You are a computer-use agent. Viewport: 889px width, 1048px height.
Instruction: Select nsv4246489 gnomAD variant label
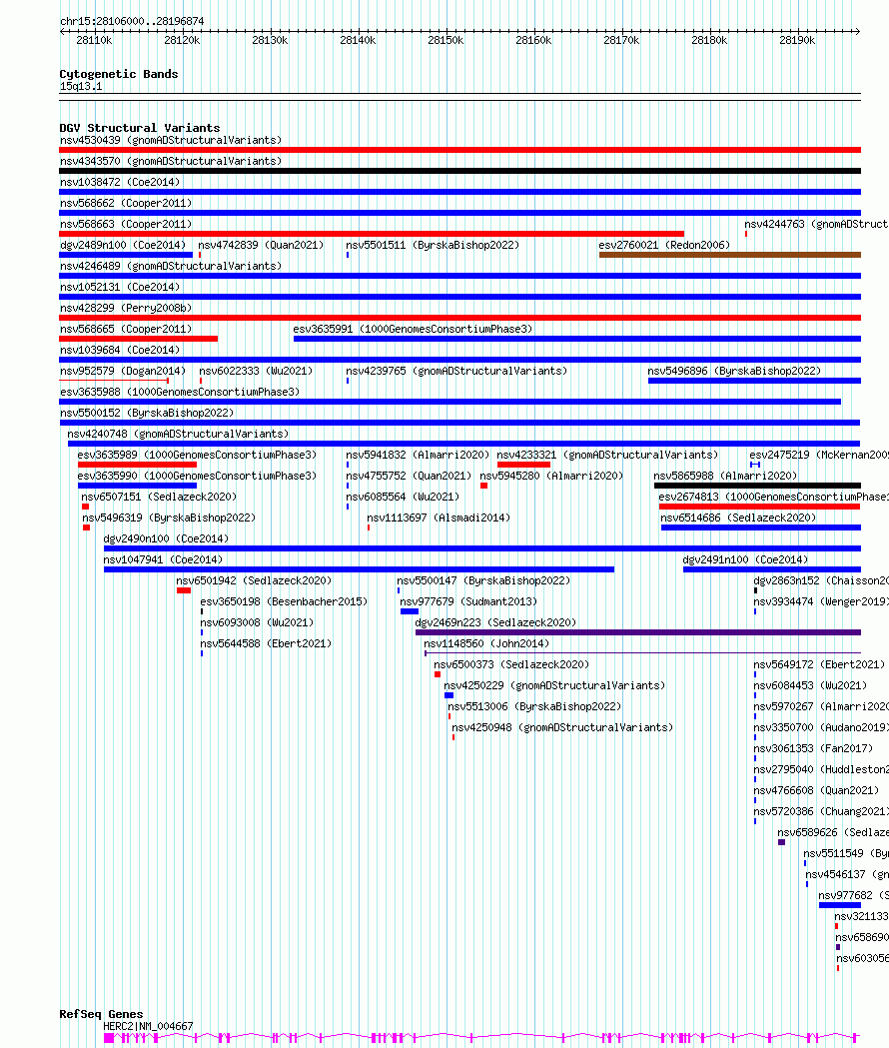(171, 266)
